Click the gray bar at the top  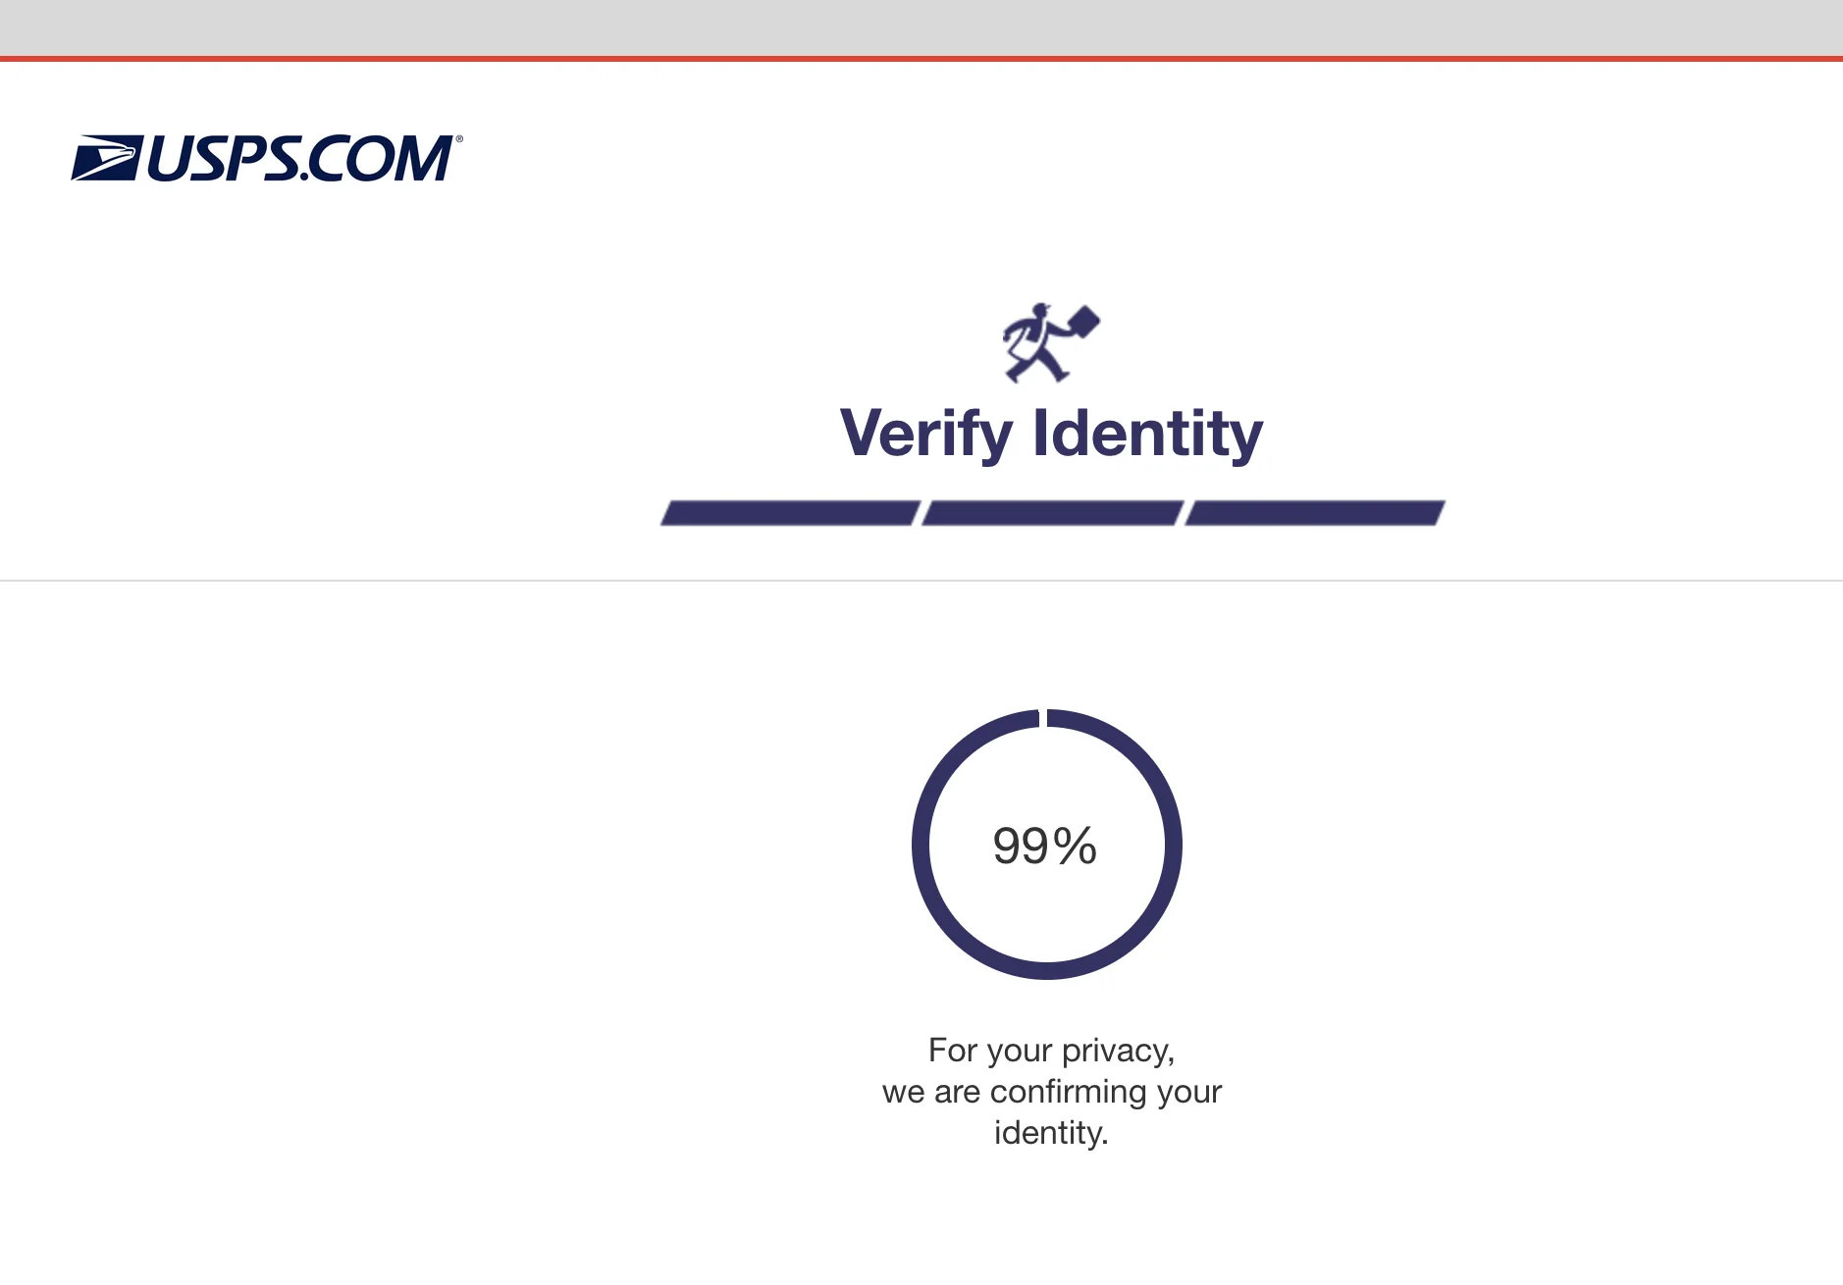[921, 27]
